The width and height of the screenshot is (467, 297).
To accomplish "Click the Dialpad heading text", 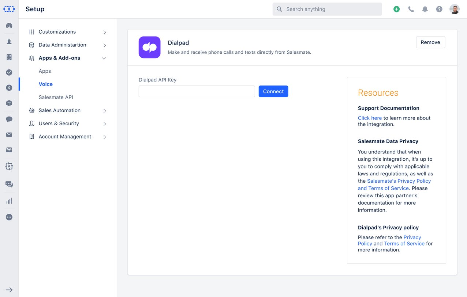I will pos(178,43).
